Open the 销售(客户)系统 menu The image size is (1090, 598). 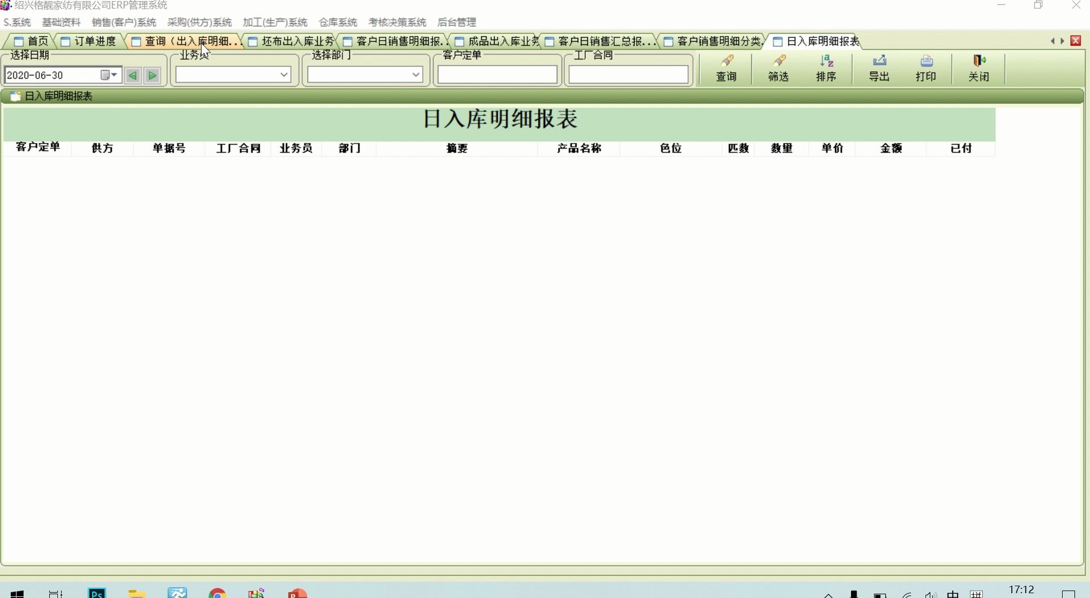[124, 22]
